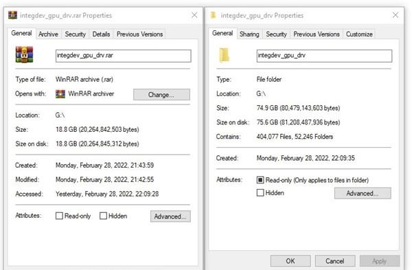412x270 pixels.
Task: Open Advanced... attributes for the folder
Action: [363, 193]
